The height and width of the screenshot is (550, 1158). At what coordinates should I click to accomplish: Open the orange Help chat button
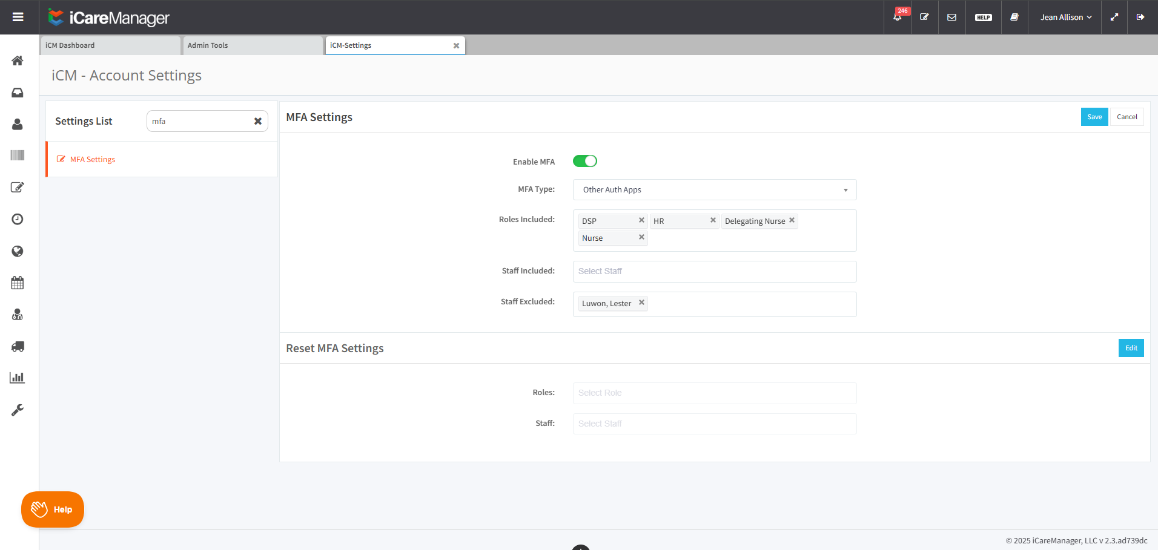53,509
